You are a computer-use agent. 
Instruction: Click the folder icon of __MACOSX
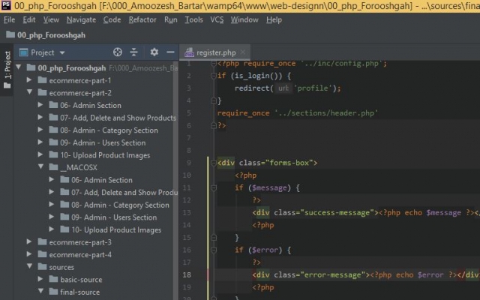tap(53, 167)
